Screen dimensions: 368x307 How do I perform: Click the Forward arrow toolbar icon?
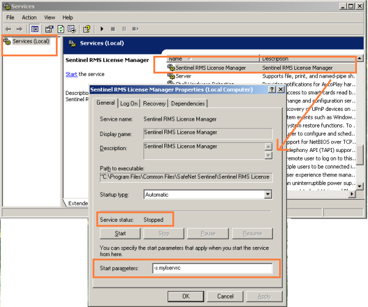pyautogui.click(x=19, y=29)
